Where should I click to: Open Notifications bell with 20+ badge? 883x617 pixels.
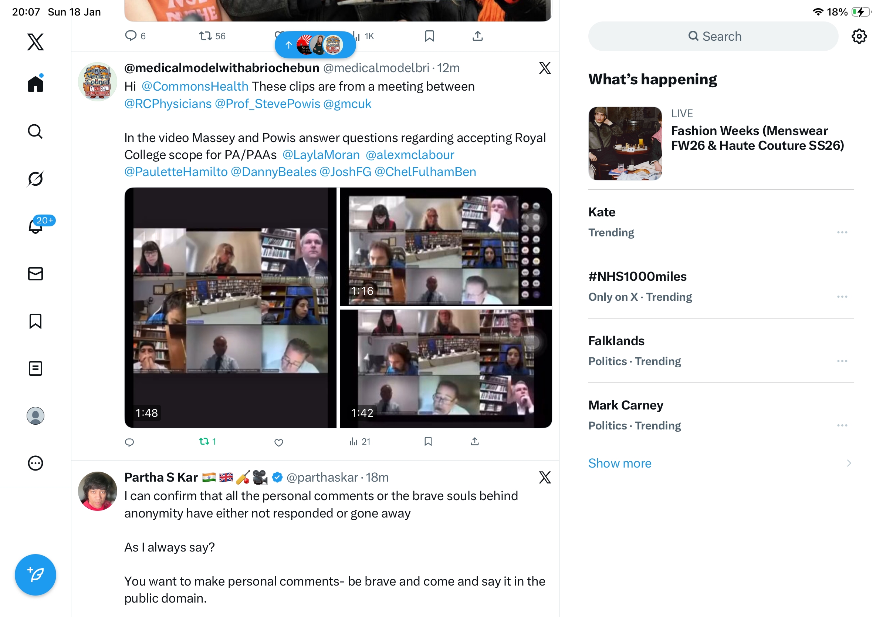tap(35, 226)
